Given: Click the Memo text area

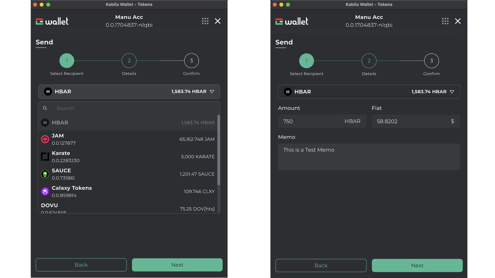Looking at the screenshot, I should pos(369,157).
